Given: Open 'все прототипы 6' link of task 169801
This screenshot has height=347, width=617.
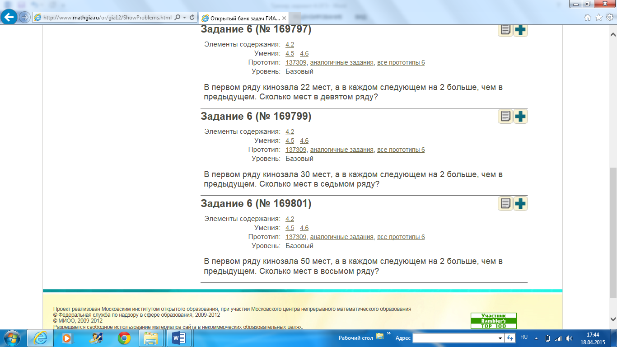Looking at the screenshot, I should (401, 237).
